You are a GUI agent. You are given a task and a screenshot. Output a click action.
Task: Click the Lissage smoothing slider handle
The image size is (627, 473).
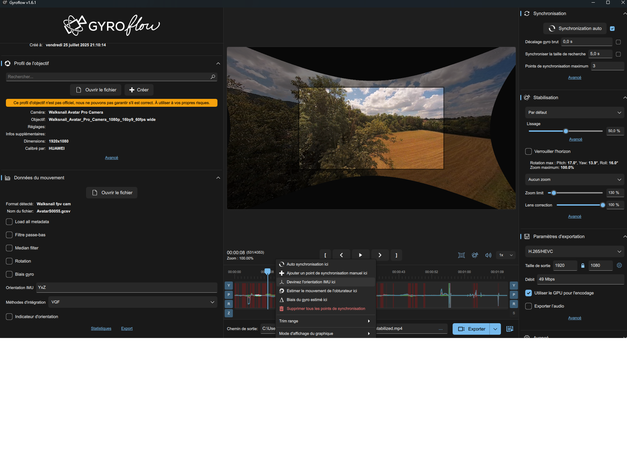(566, 131)
